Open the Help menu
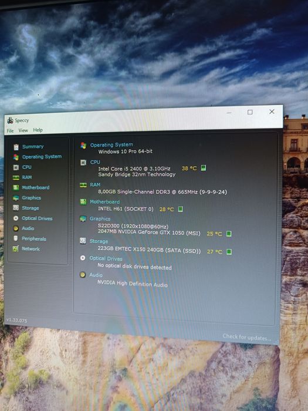Image resolution: width=308 pixels, height=411 pixels. pos(38,130)
